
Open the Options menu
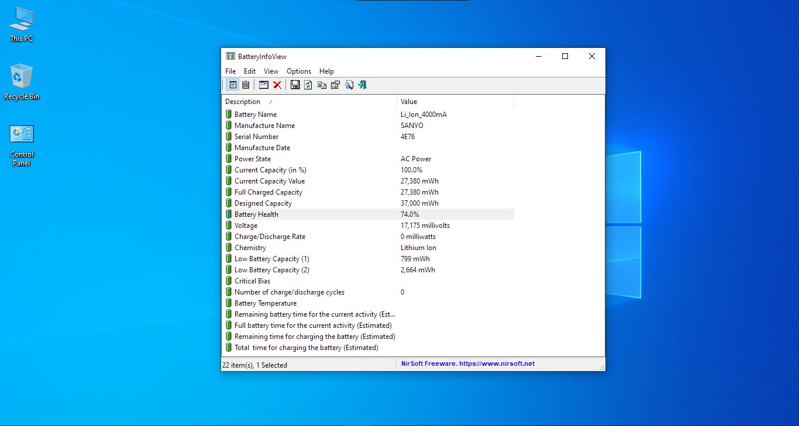coord(299,71)
